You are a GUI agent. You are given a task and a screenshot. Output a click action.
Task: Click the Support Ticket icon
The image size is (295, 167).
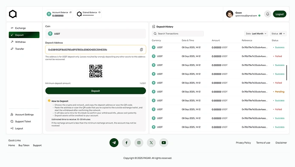tap(12, 121)
